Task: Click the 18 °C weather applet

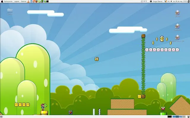Action: pos(144,1)
